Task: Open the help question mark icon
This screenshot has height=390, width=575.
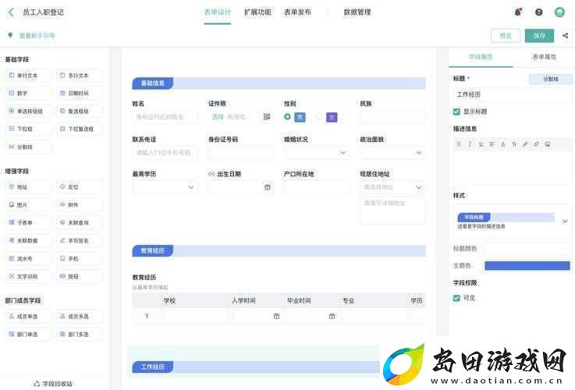Action: click(538, 12)
